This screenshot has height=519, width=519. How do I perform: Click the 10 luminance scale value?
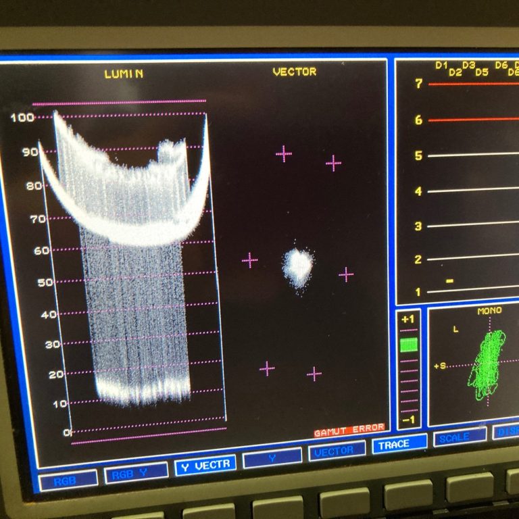coord(60,404)
